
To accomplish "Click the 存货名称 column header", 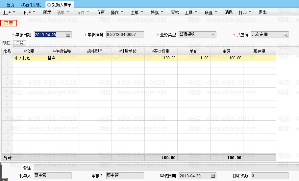I will [62, 51].
